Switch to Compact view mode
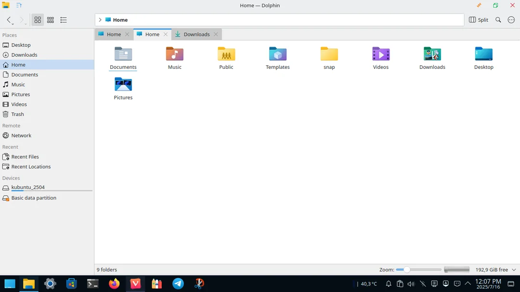The image size is (520, 292). click(51, 20)
